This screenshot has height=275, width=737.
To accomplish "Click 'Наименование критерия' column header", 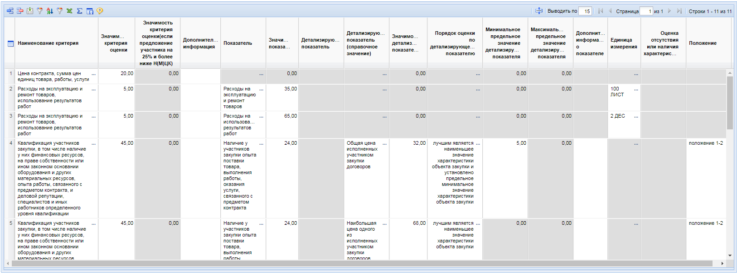I will pos(48,43).
